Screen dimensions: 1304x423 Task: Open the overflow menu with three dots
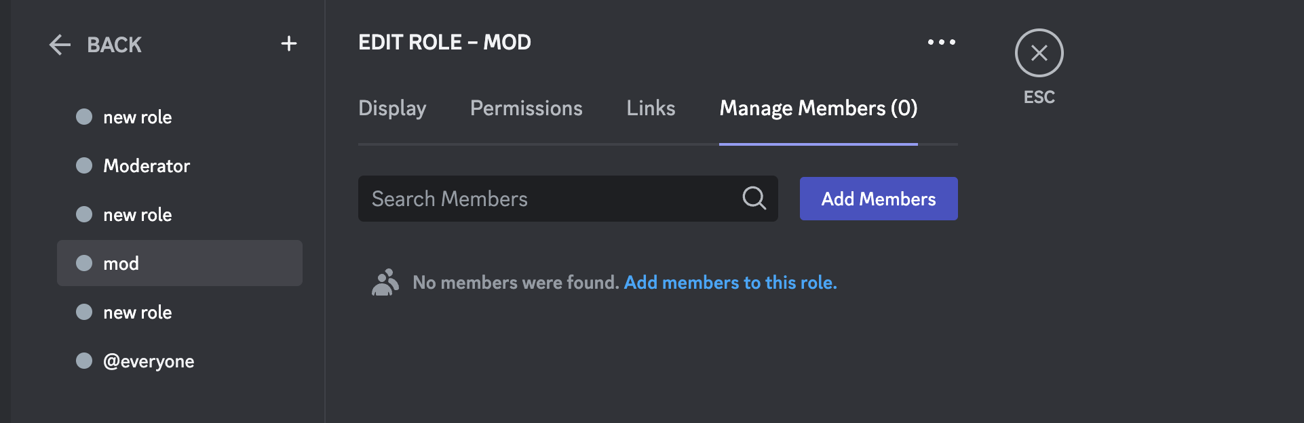[x=940, y=42]
